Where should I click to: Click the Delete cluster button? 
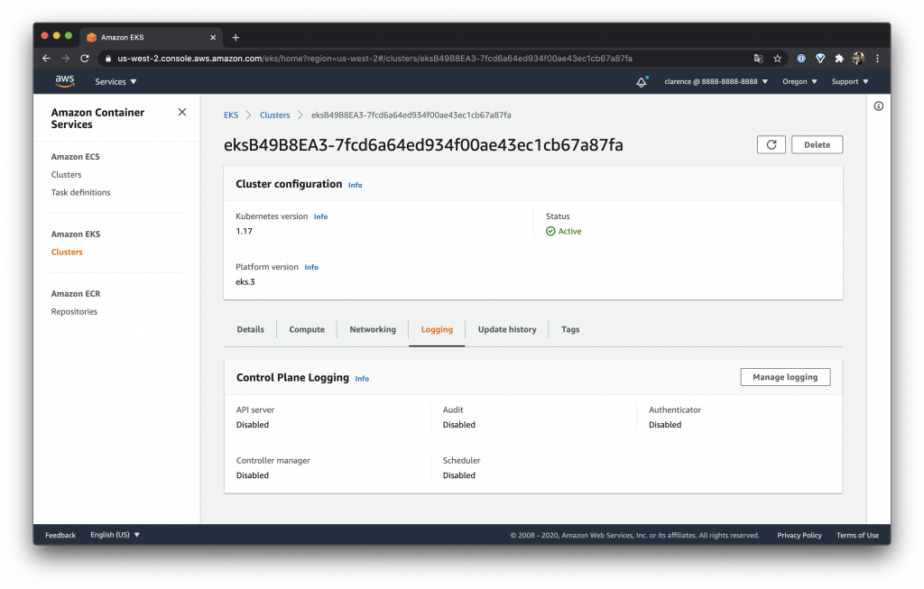click(817, 145)
